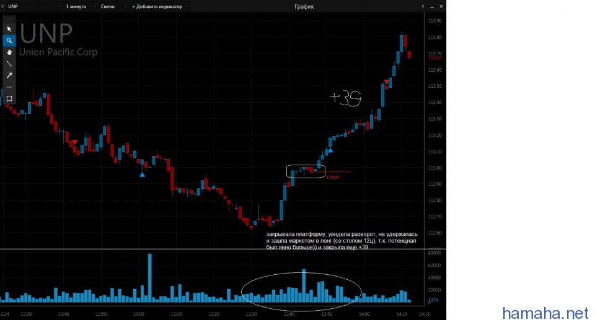This screenshot has height=320, width=595.
Task: Click the 13:30 time axis label
Action: (x=251, y=314)
